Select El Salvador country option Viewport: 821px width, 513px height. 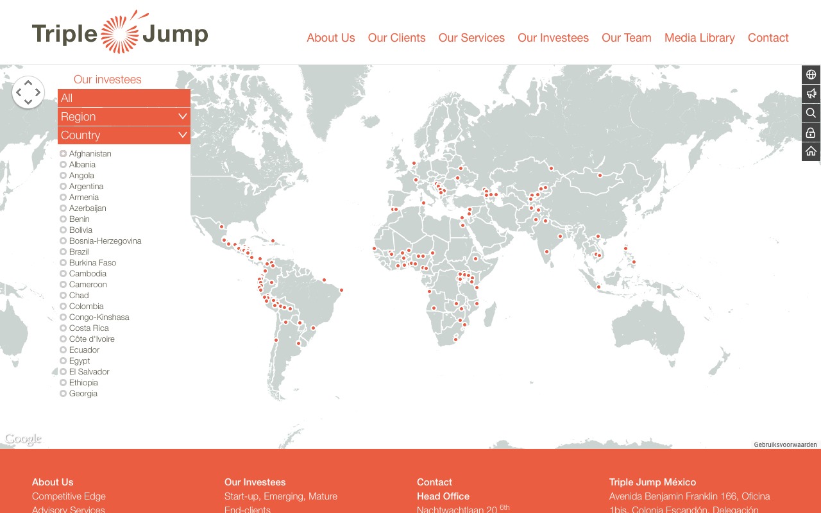tap(89, 372)
